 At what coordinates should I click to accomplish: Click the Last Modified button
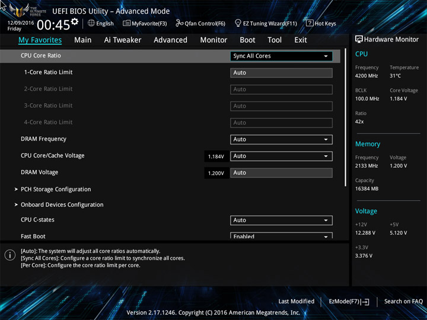point(297,302)
